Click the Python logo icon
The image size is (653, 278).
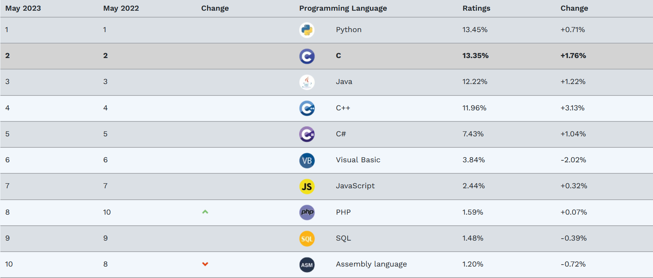click(x=307, y=30)
